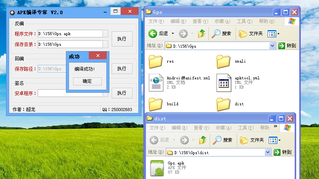Select the Gps.apk file in dist window

(x=157, y=168)
